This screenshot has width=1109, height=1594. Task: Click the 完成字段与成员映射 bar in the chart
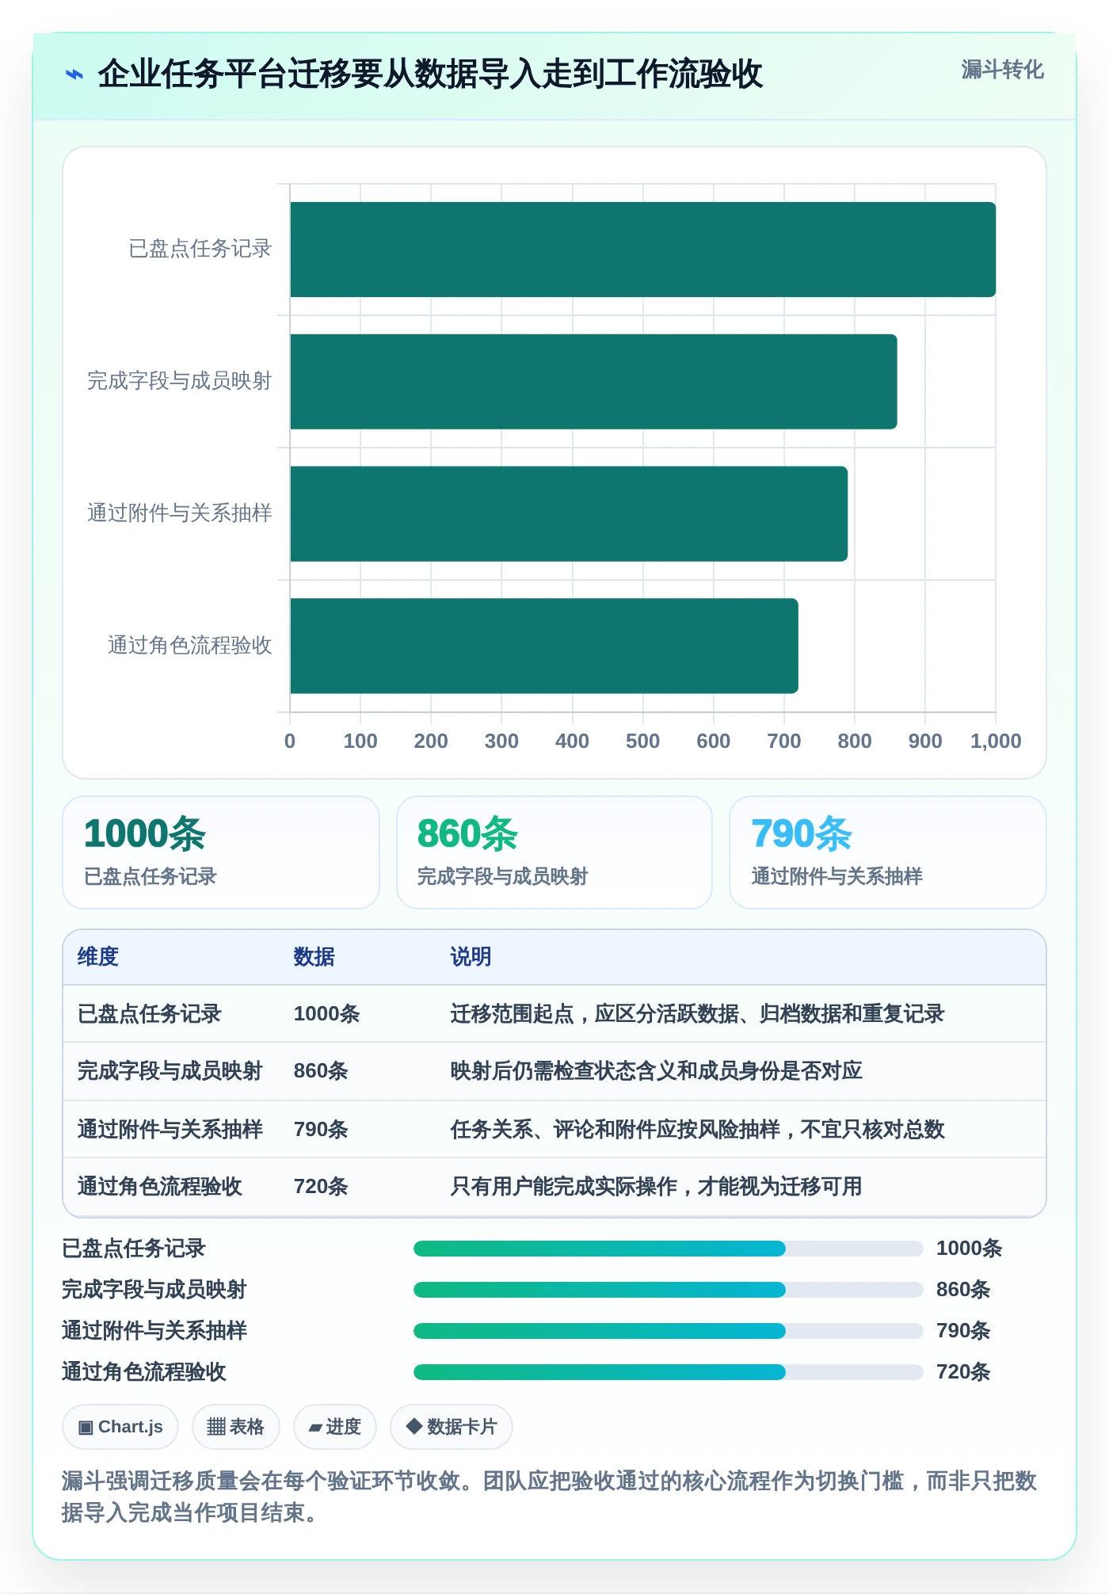pos(593,382)
